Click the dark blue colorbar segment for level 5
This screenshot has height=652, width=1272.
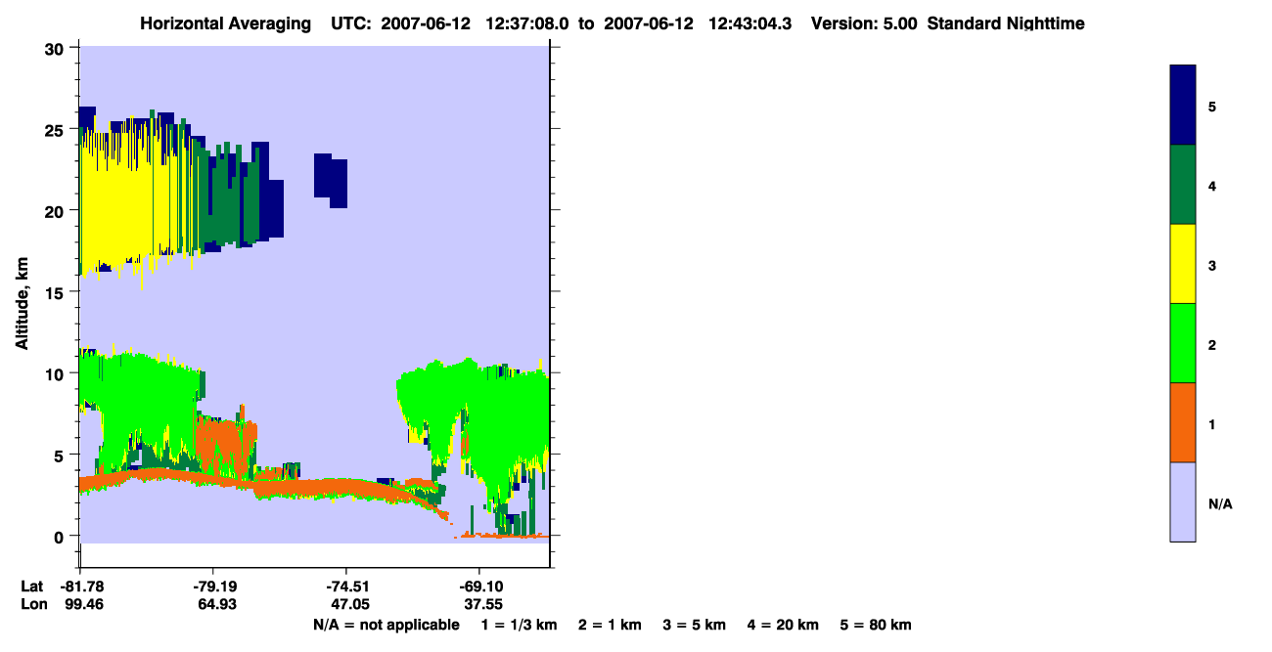(1183, 106)
